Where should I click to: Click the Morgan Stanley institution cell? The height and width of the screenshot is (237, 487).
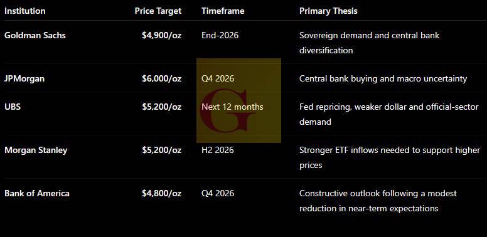36,150
